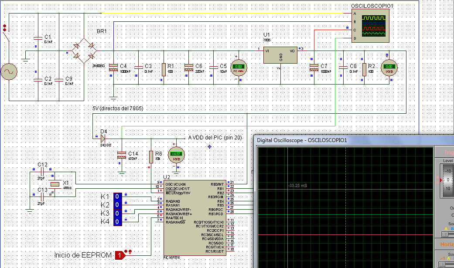Image resolution: width=454 pixels, height=268 pixels.
Task: Select the OSCILOSCOPIO1 oscilloscope instrument
Action: pos(370,26)
